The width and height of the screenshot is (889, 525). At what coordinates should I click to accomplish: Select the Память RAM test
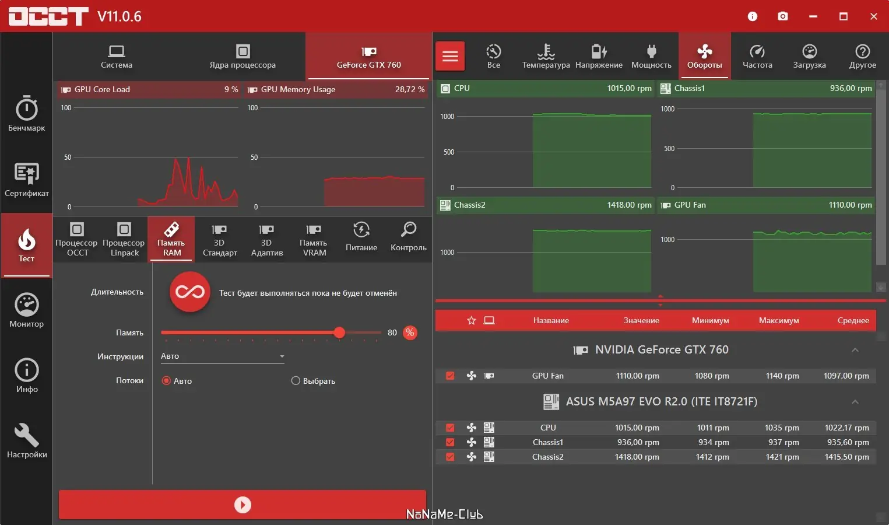pyautogui.click(x=171, y=239)
